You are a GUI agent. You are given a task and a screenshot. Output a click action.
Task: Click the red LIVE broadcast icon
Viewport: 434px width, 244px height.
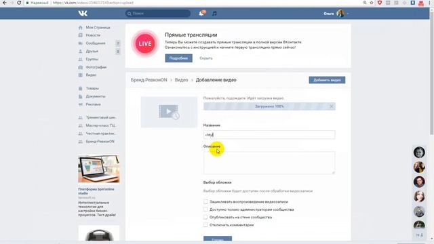pos(145,43)
